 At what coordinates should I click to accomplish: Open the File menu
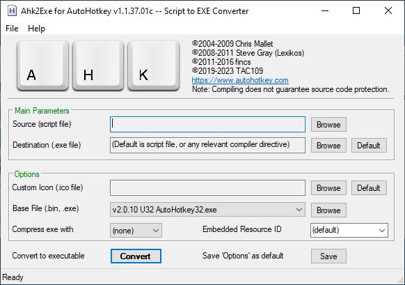(x=12, y=29)
